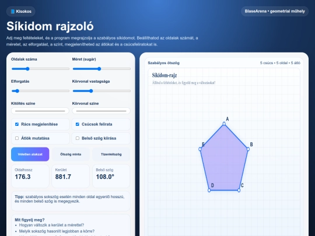Click 'Hogyan változik a kerület a mérettel?'
This screenshot has width=315, height=236.
[52, 225]
